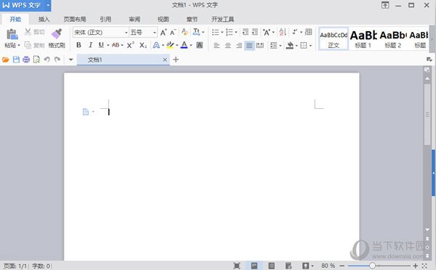The width and height of the screenshot is (436, 270).
Task: Click the zoom slider handle
Action: (372, 266)
